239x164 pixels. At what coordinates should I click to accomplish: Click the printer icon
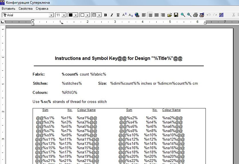195,15
